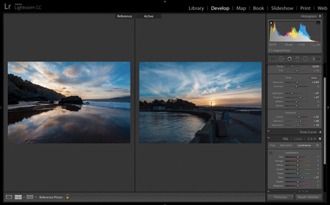The image size is (330, 205).
Task: Toggle shadow clipping indicator in histogram
Action: pos(271,23)
